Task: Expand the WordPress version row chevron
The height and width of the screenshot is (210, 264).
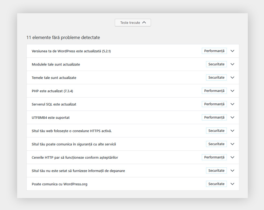Action: [232, 51]
